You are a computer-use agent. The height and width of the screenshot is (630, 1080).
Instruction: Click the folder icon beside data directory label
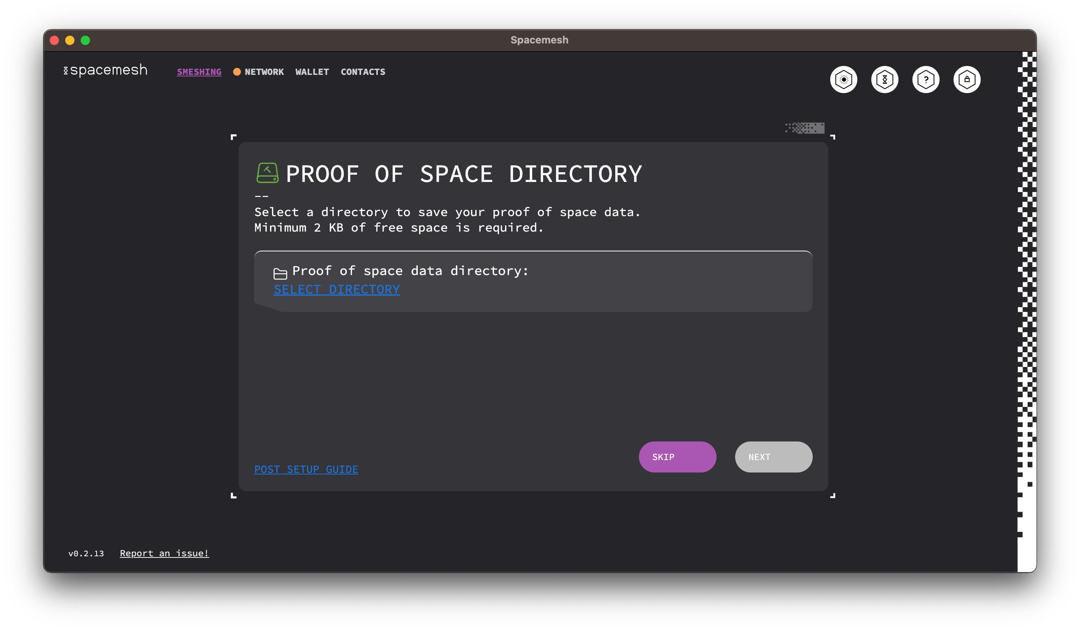280,273
